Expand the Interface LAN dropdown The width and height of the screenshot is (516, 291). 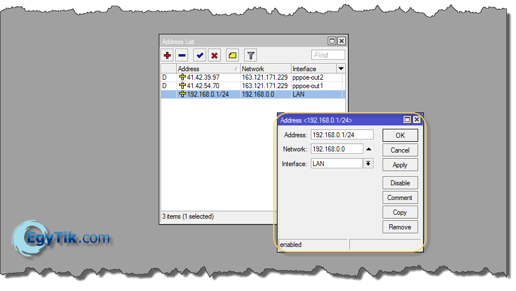tap(368, 163)
